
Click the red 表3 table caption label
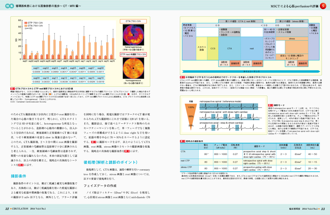(x=183, y=141)
